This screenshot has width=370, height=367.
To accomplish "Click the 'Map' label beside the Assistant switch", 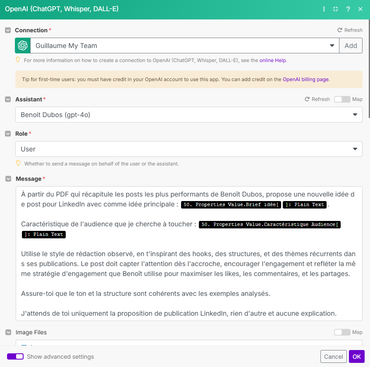I will [357, 99].
